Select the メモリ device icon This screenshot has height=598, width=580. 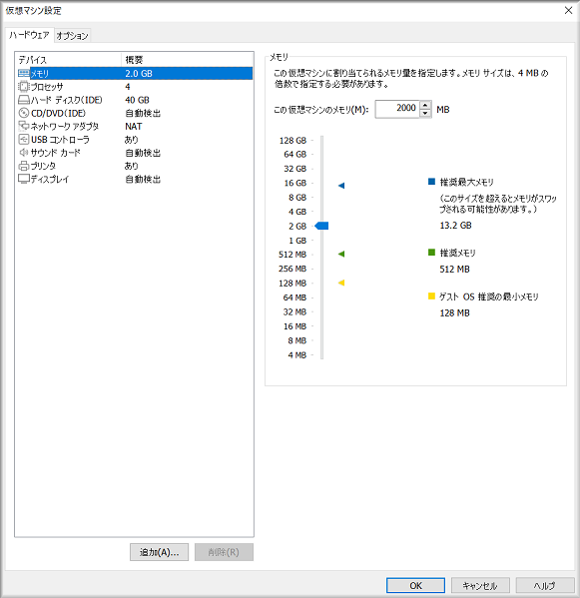point(24,73)
